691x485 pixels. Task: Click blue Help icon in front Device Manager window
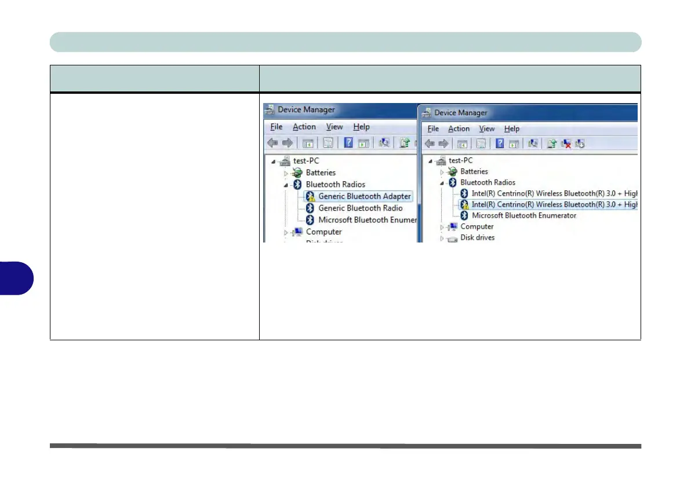tap(500, 144)
